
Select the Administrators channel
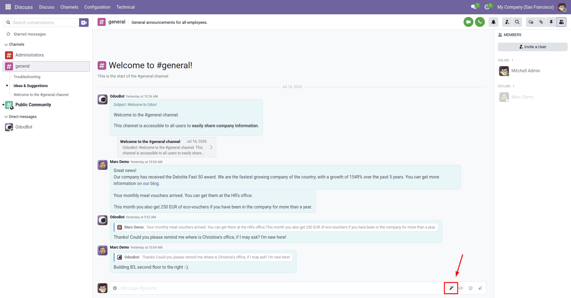pyautogui.click(x=46, y=55)
